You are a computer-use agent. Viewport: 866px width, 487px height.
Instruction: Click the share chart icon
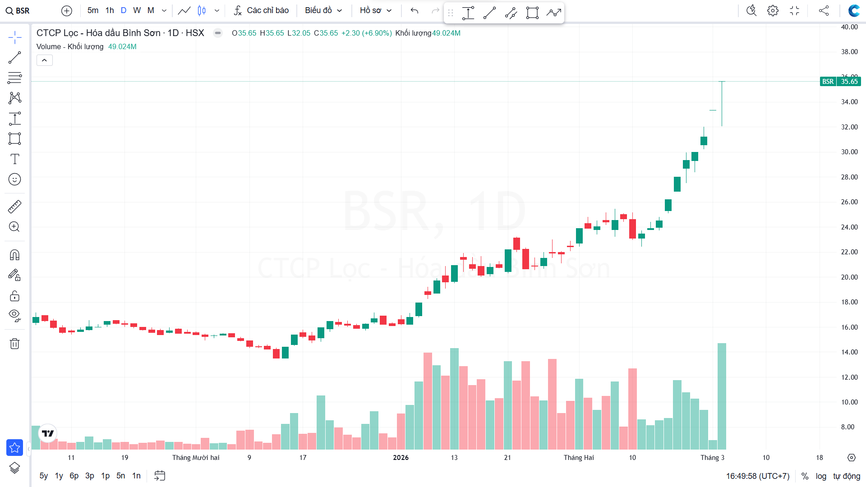pyautogui.click(x=824, y=10)
